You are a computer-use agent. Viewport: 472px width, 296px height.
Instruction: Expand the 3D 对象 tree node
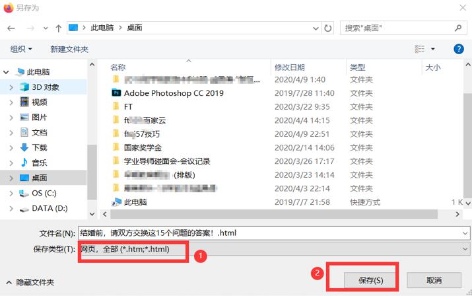coord(11,87)
